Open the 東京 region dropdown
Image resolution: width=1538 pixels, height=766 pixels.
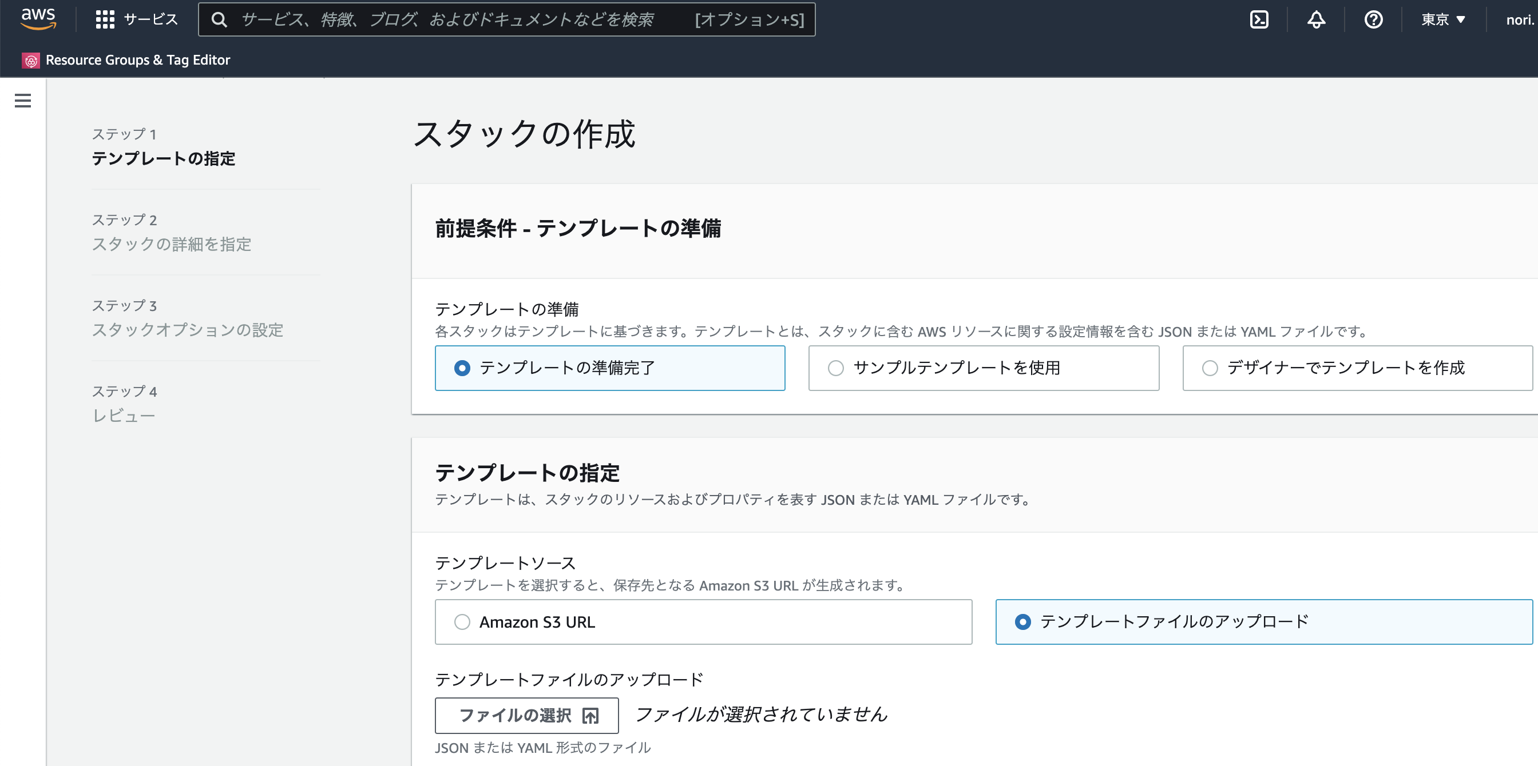pyautogui.click(x=1442, y=19)
